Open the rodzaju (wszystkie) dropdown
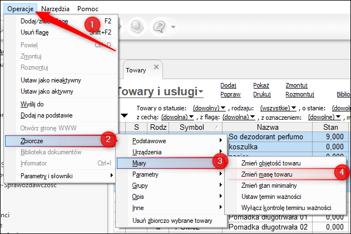Image resolution: width=351 pixels, height=234 pixels. point(278,108)
